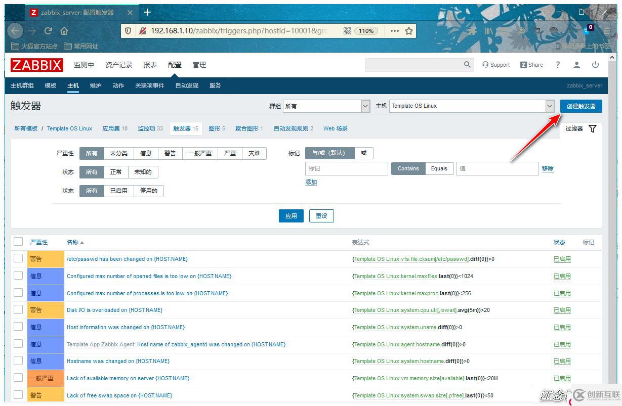Click the 应用 filter button

coord(291,216)
